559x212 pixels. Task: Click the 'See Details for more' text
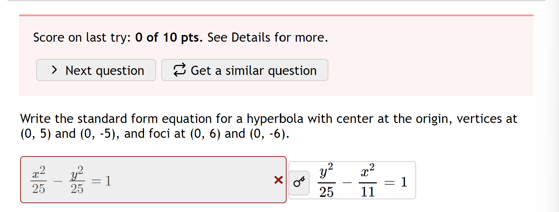[268, 37]
